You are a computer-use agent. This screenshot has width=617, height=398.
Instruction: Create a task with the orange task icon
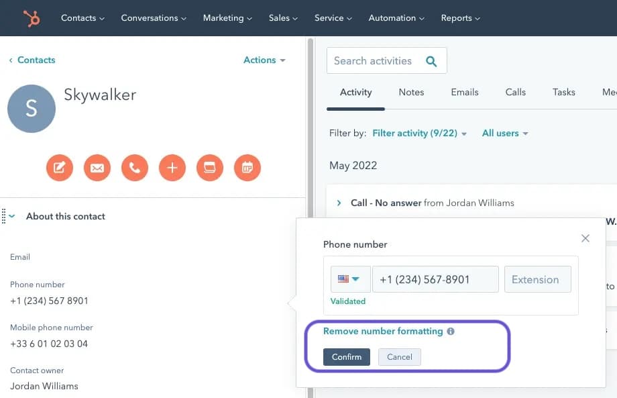point(209,168)
